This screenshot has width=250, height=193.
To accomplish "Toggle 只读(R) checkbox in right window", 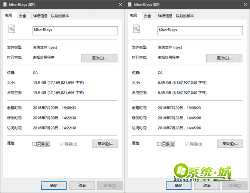I will (x=159, y=144).
